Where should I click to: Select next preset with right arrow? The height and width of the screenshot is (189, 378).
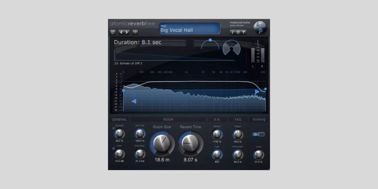[126, 32]
